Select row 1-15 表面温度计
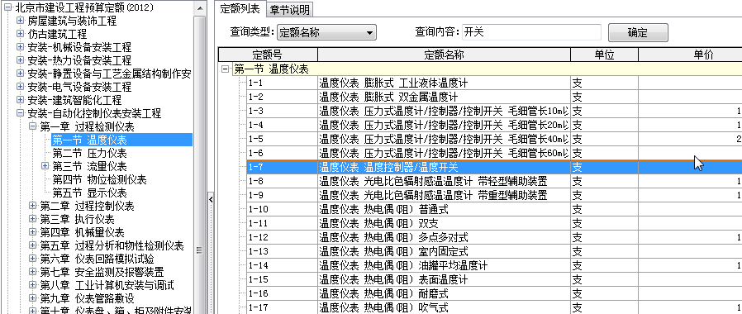The height and width of the screenshot is (314, 742). [494, 279]
